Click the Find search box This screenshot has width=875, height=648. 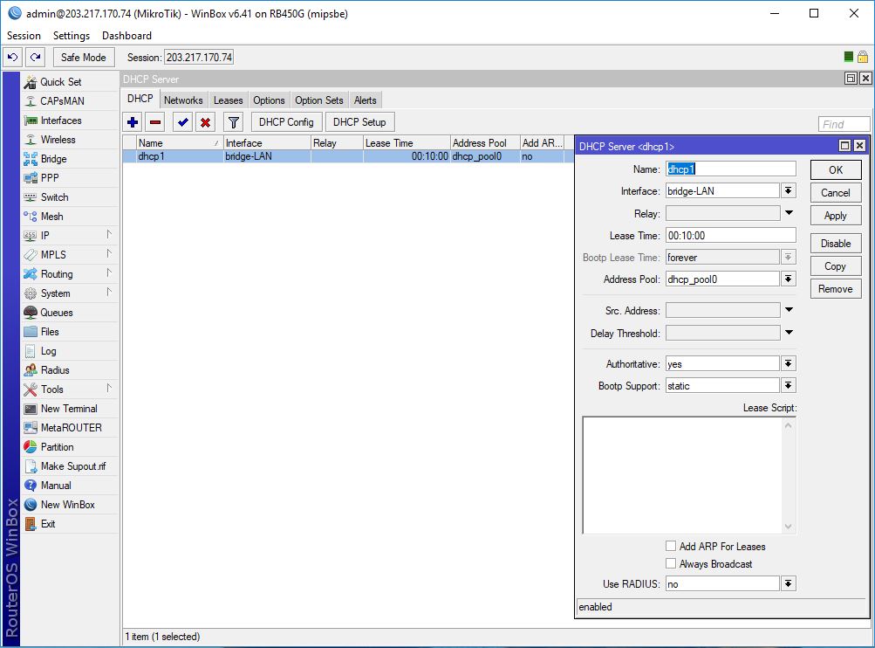click(844, 124)
